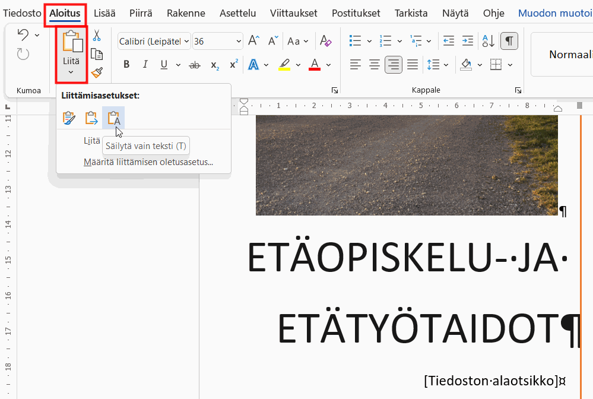Open font size 36 dropdown

[x=239, y=41]
